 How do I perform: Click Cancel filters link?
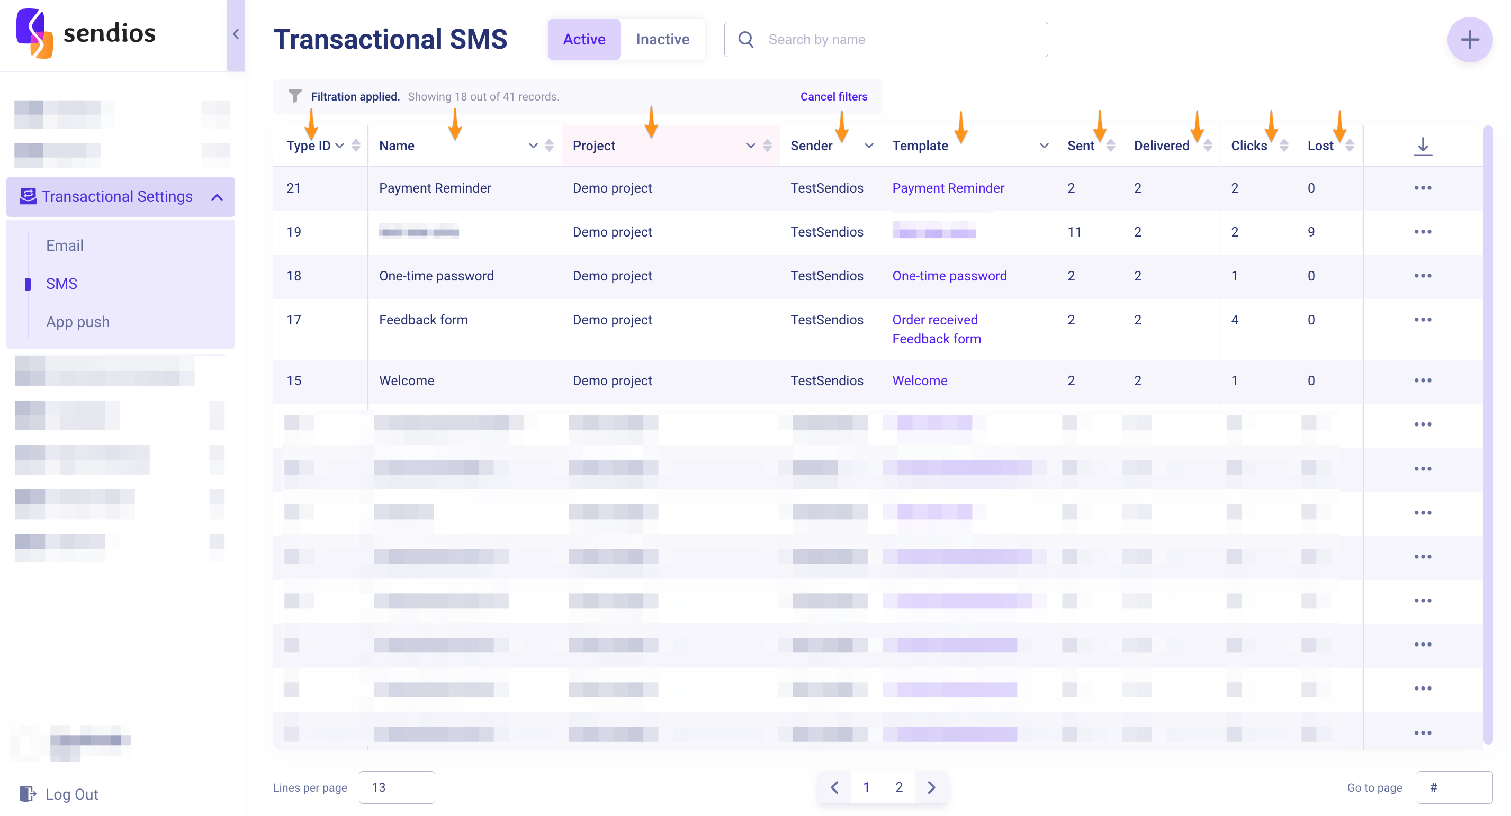point(833,97)
